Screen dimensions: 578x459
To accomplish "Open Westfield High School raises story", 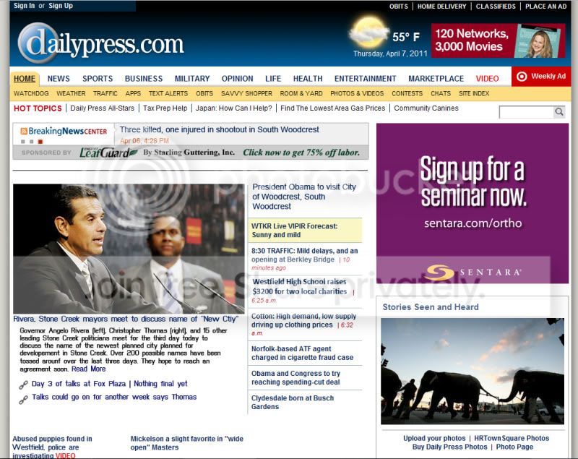I will click(x=300, y=286).
